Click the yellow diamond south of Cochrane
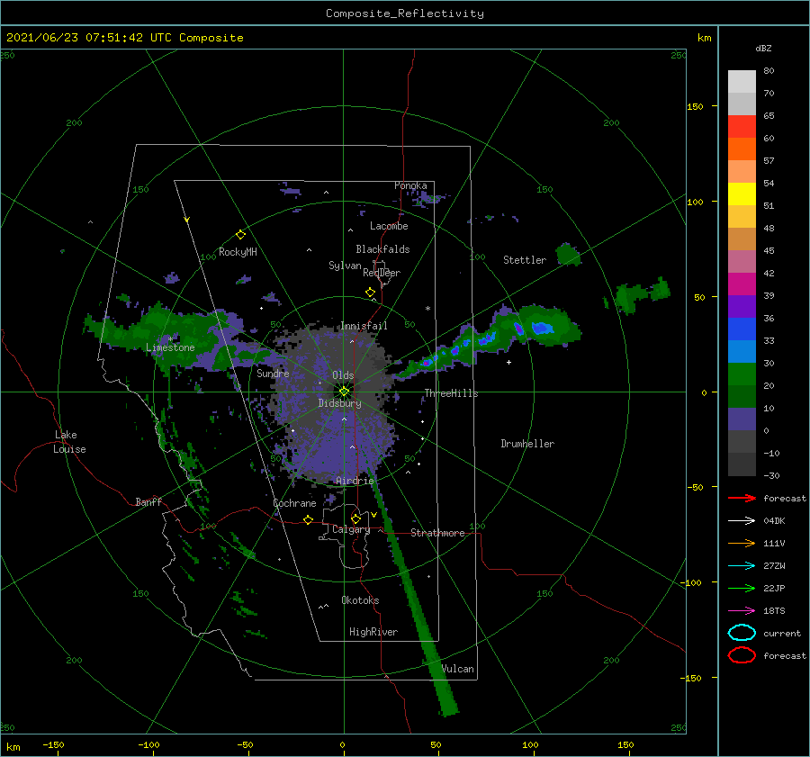810x757 pixels. tap(309, 520)
